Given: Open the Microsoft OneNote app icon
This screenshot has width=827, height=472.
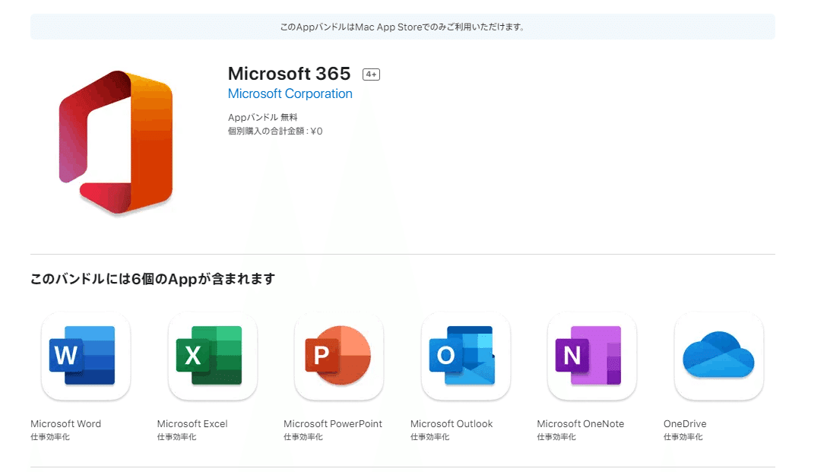Looking at the screenshot, I should click(592, 356).
